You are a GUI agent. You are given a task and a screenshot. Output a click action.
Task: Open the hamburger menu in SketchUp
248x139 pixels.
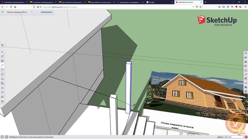3,12
